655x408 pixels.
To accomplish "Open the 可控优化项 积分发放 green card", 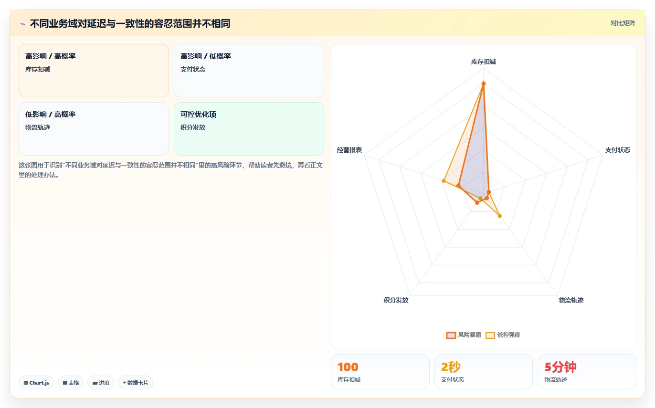I will click(x=249, y=129).
